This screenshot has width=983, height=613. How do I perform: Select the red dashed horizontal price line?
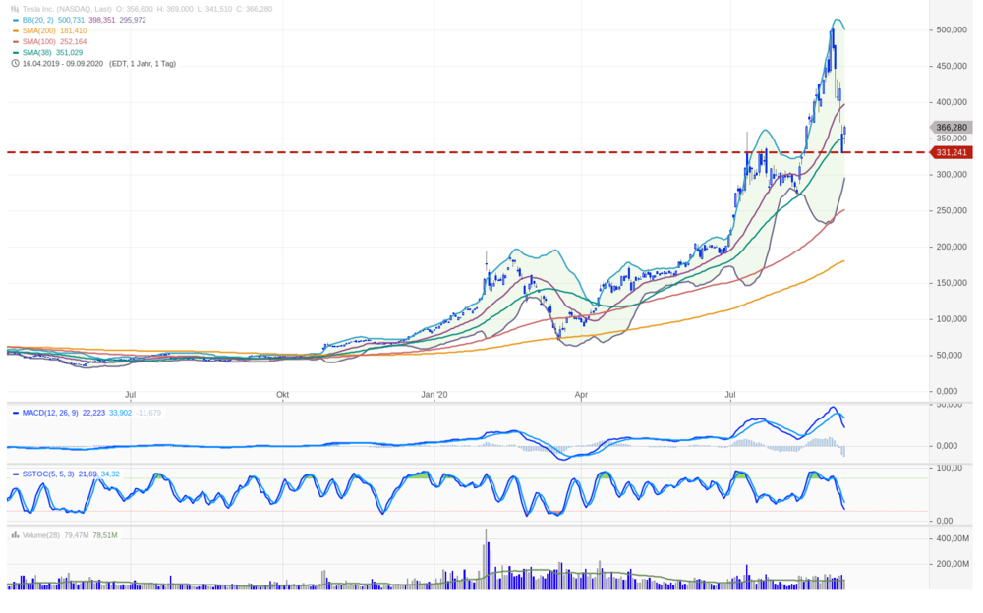tap(393, 152)
